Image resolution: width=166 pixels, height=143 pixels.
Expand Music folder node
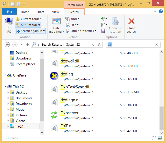(x=8, y=109)
